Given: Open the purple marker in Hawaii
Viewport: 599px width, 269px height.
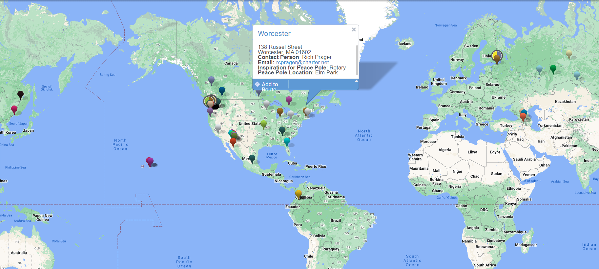Looking at the screenshot, I should coord(150,161).
